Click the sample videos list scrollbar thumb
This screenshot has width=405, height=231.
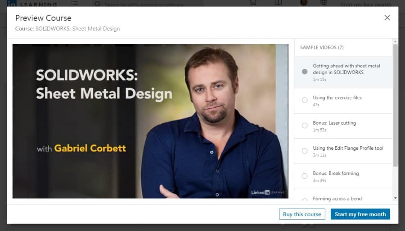point(395,105)
